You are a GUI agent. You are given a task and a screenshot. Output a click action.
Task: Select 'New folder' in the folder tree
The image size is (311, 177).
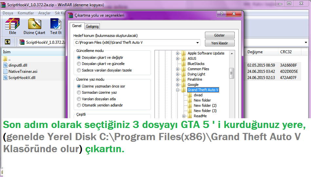(202, 100)
